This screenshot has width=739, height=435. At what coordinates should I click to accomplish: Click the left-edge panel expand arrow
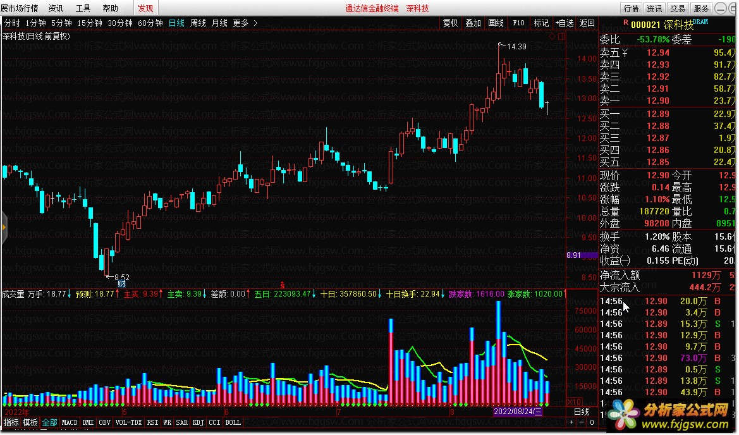click(4, 228)
